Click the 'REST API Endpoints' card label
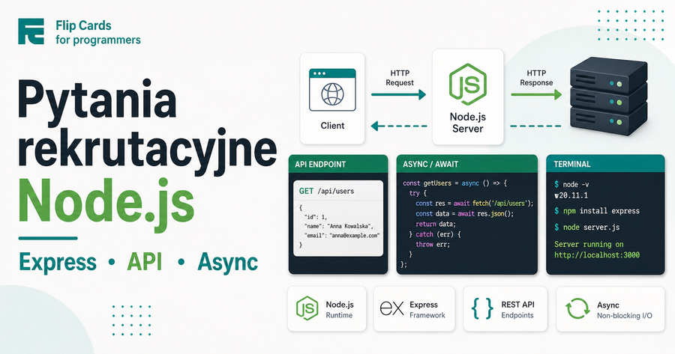 [x=517, y=309]
